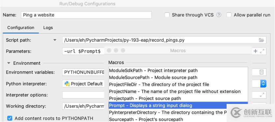Switch to the Configuration tab
Viewport: 275px width, 122px height.
21,28
